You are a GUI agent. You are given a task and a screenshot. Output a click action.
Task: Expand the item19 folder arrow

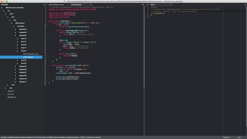pos(17,60)
